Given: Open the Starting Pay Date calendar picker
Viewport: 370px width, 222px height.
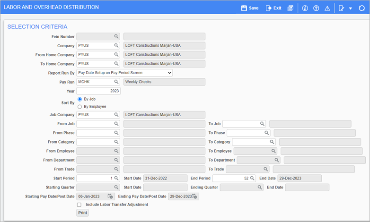Looking at the screenshot, I should point(110,196).
